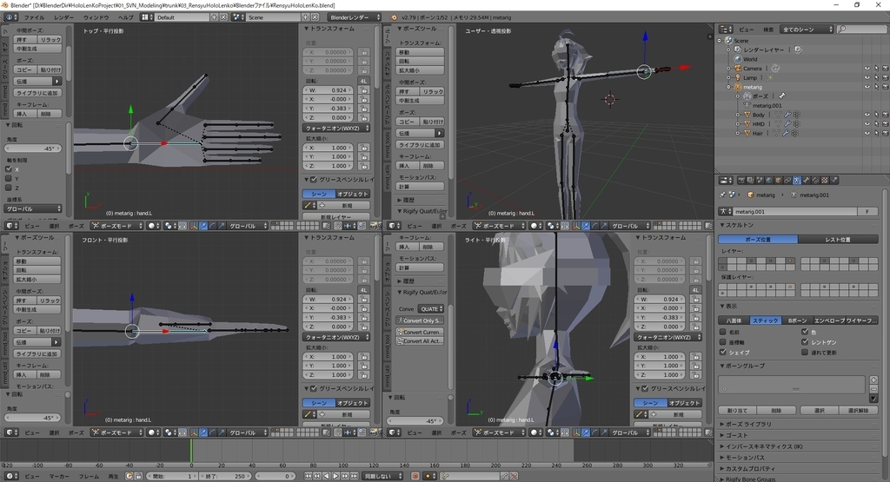
Task: Click the レスト位置 rest position button
Action: coord(837,239)
